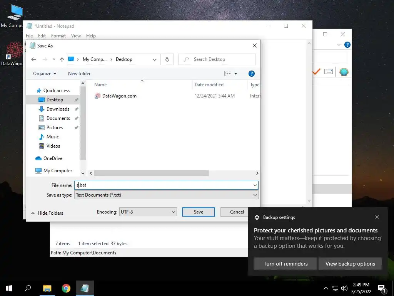Open the Windows Start menu
Viewport: 394px width, 296px height.
point(9,288)
